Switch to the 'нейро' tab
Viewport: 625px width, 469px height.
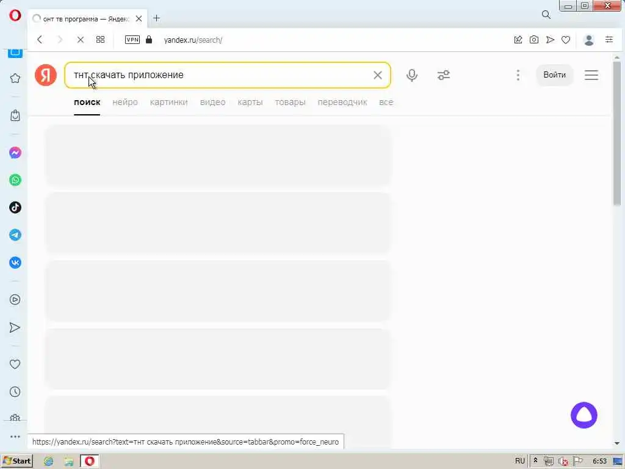coord(125,102)
